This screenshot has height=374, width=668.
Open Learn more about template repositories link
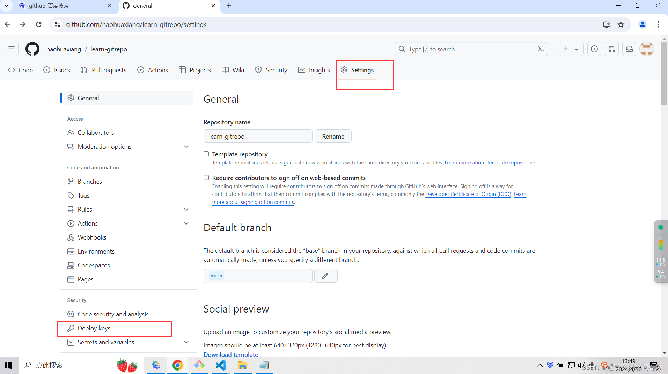(x=490, y=163)
